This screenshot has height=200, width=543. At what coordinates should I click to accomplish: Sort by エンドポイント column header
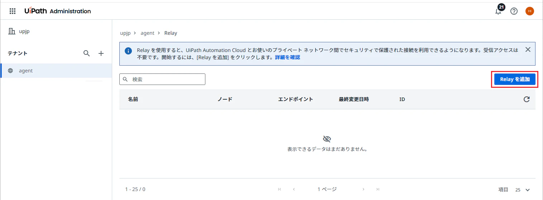click(x=296, y=99)
